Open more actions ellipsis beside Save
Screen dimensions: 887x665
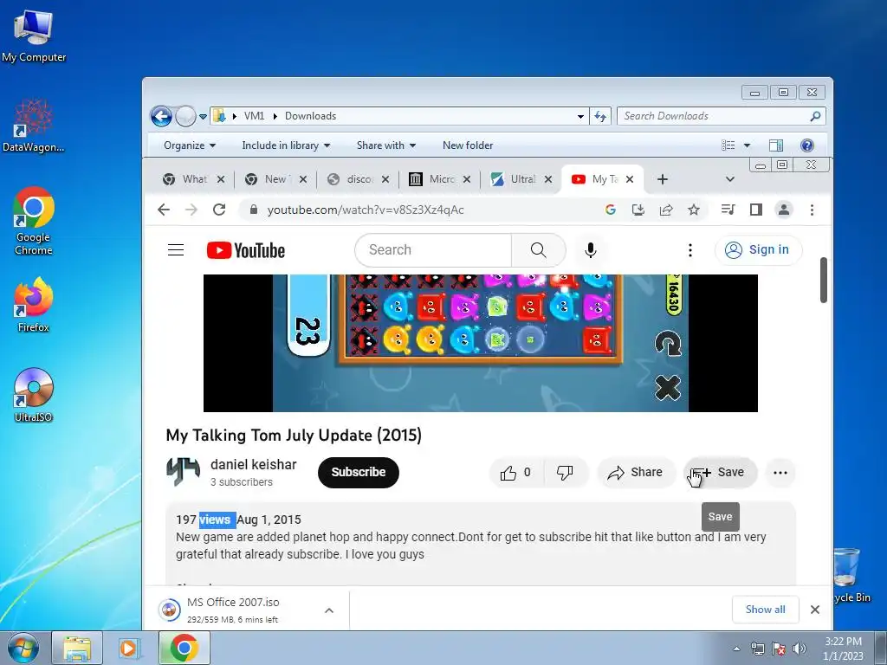coord(780,473)
